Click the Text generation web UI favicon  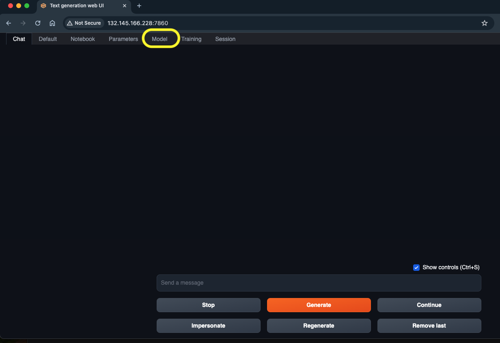point(43,6)
